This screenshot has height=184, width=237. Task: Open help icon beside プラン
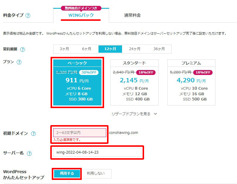click(19, 62)
